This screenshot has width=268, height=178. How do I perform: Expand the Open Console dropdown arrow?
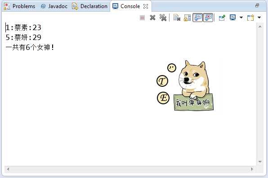(259, 18)
